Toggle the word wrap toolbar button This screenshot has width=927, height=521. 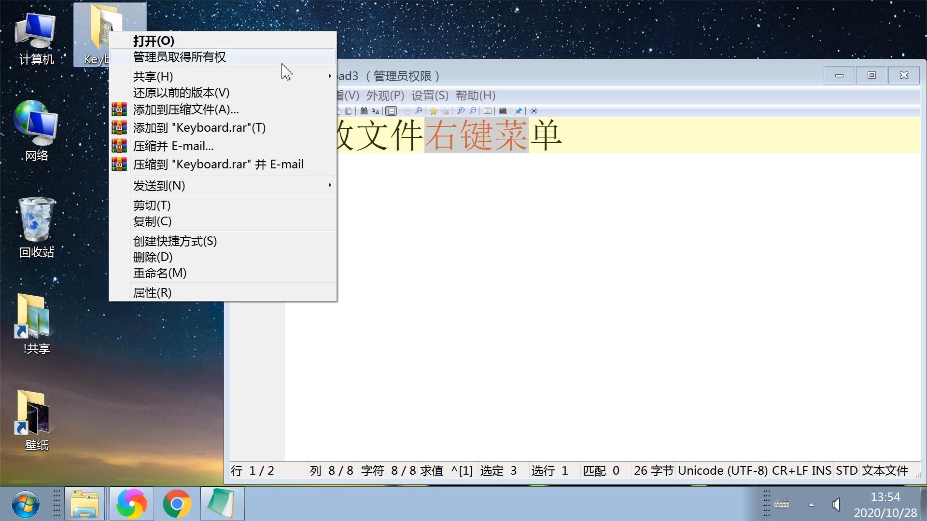[391, 111]
